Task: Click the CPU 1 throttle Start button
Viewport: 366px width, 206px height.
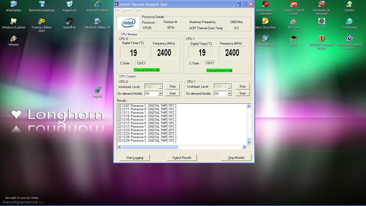Action: [242, 93]
